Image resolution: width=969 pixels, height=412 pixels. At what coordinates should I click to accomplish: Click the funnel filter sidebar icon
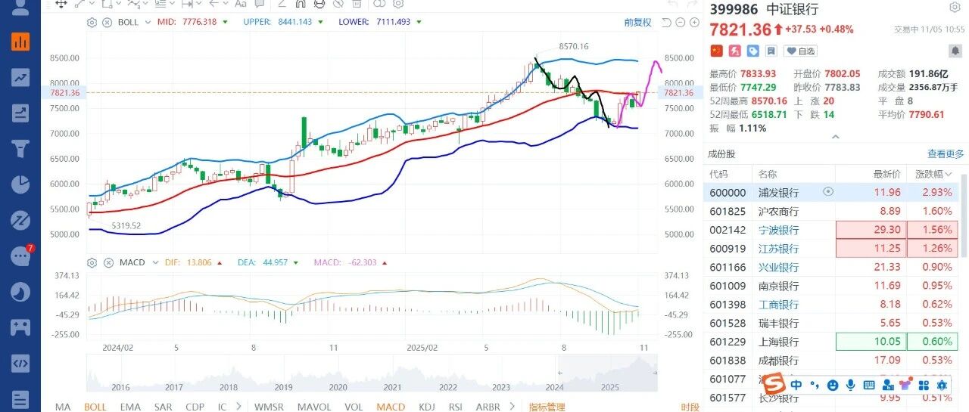click(20, 149)
